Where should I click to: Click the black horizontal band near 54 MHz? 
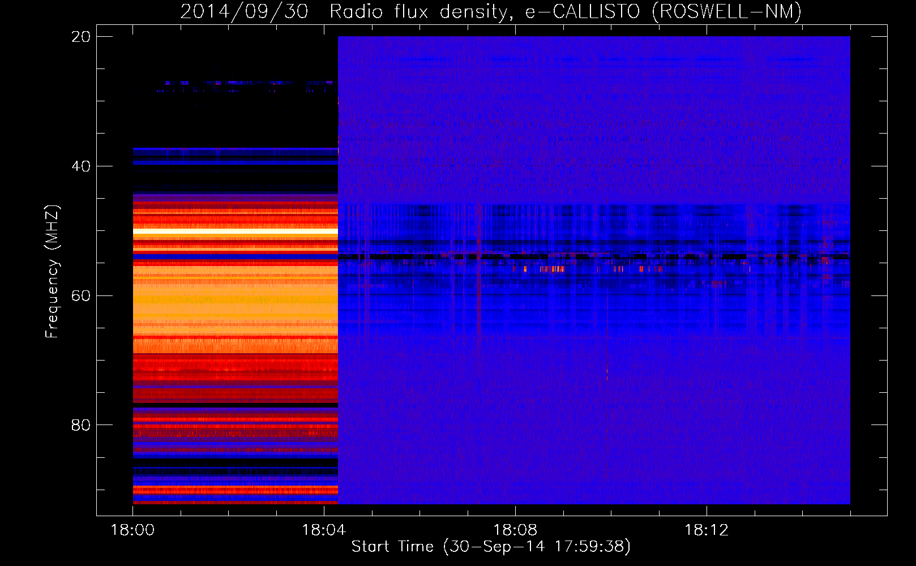[594, 257]
